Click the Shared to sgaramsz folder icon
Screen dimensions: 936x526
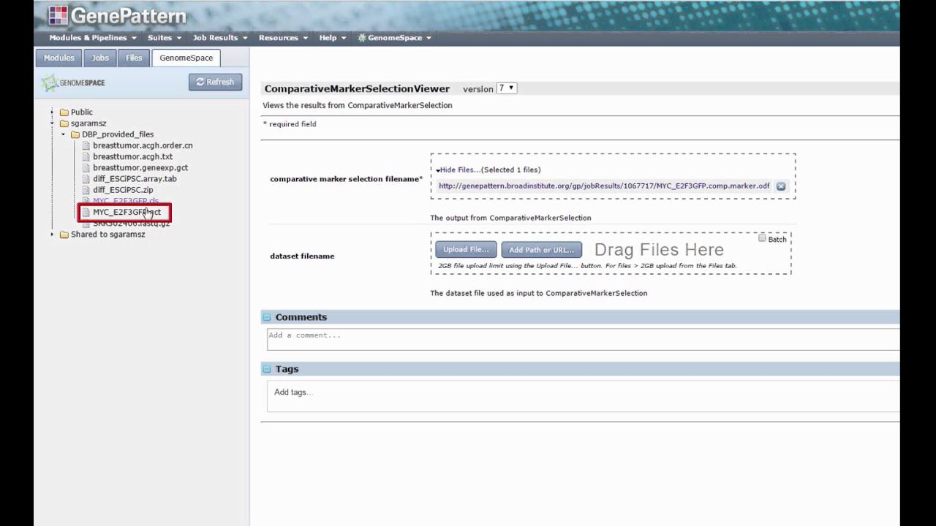point(64,235)
